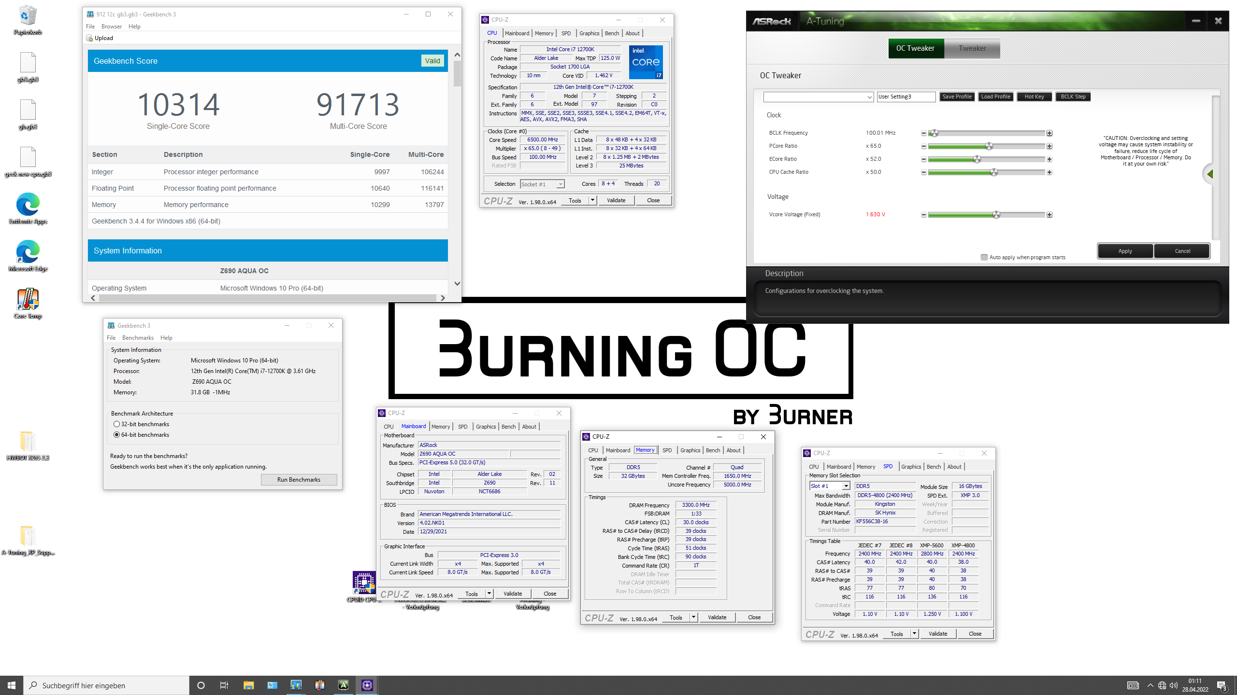This screenshot has height=695, width=1237.
Task: Click the BCLK Frequency plus button
Action: [x=1050, y=133]
